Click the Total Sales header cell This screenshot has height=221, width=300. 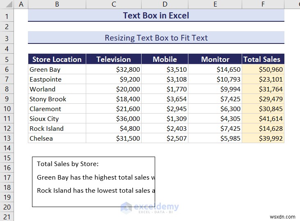[x=263, y=59]
